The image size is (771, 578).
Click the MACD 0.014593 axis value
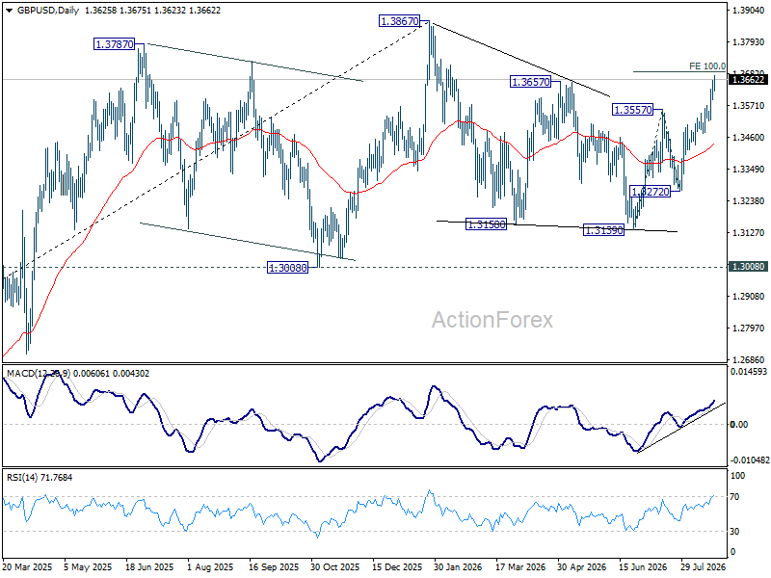749,372
